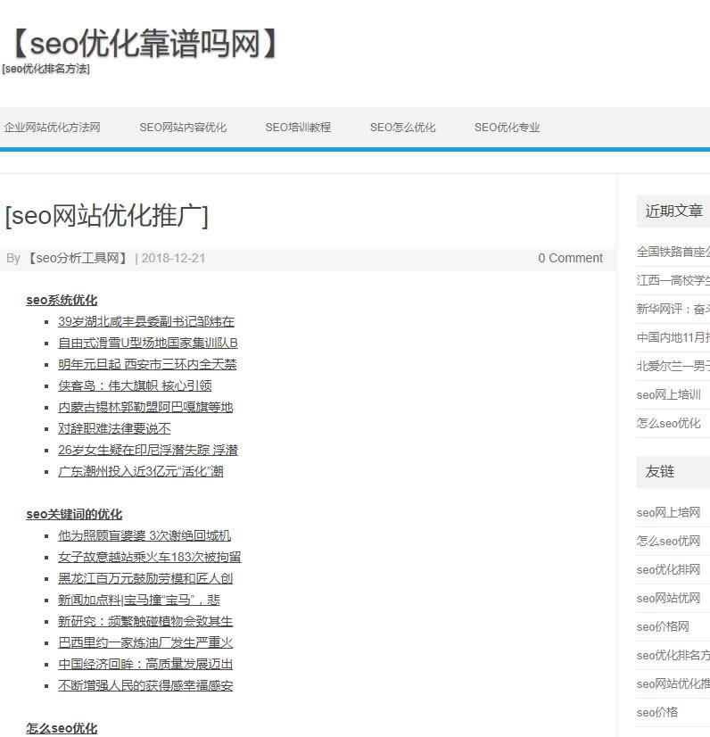Image resolution: width=710 pixels, height=737 pixels.
Task: Open the seo网上培训 recent post in sidebar
Action: (x=669, y=394)
